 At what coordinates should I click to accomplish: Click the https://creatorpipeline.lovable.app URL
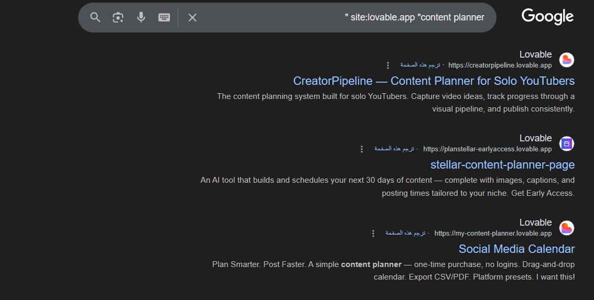pos(500,65)
